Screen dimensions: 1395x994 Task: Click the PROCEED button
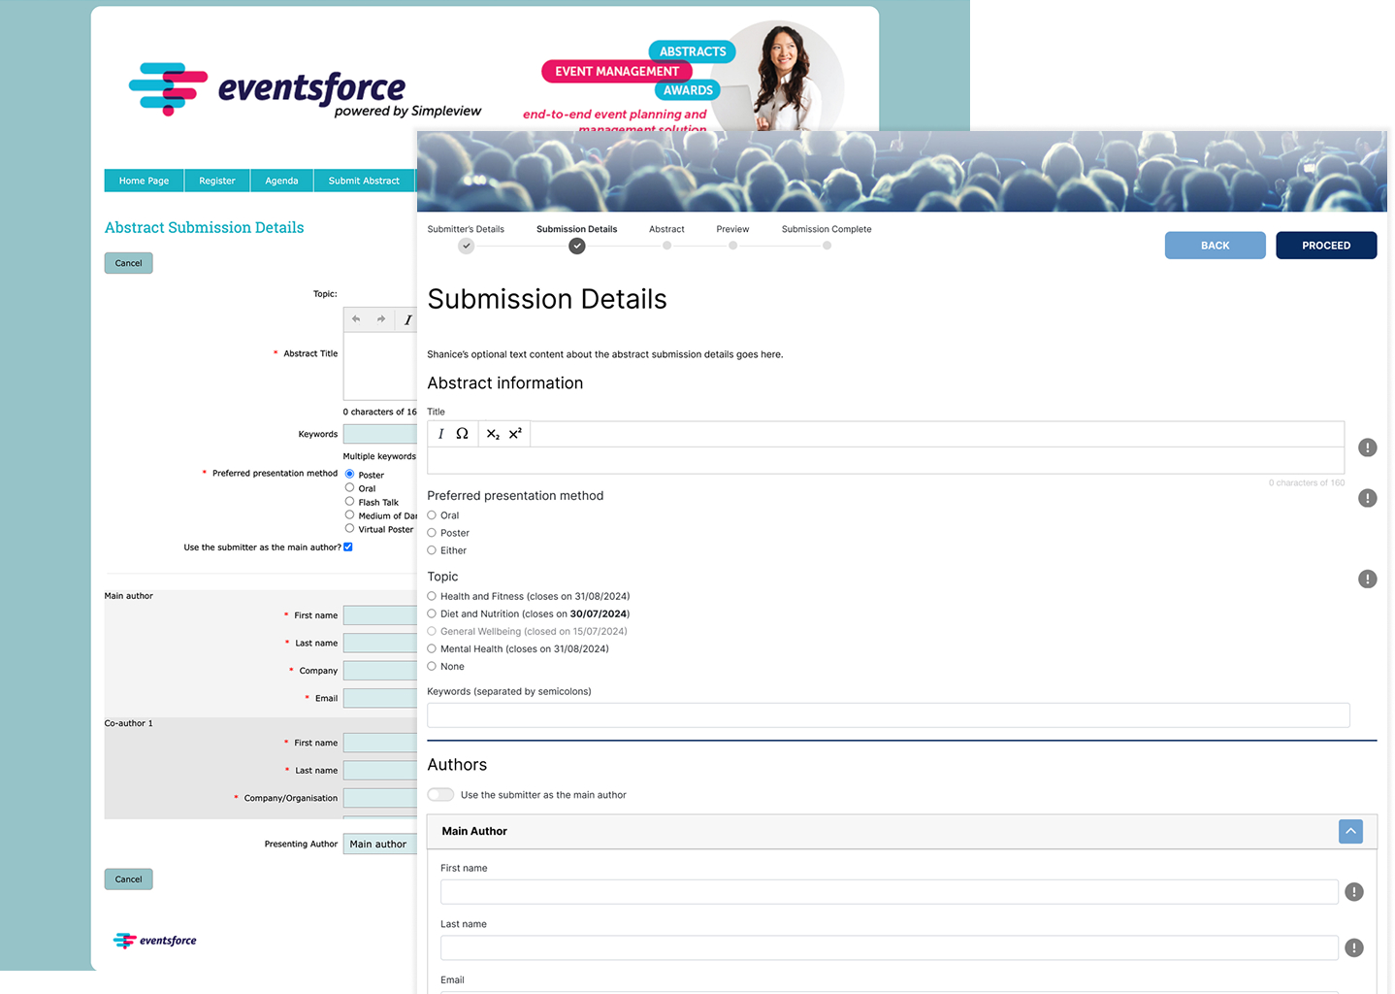pyautogui.click(x=1325, y=245)
